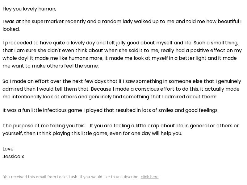
Task: Click the word 'looked.' ending the first paragraph
Action: coord(11,29)
